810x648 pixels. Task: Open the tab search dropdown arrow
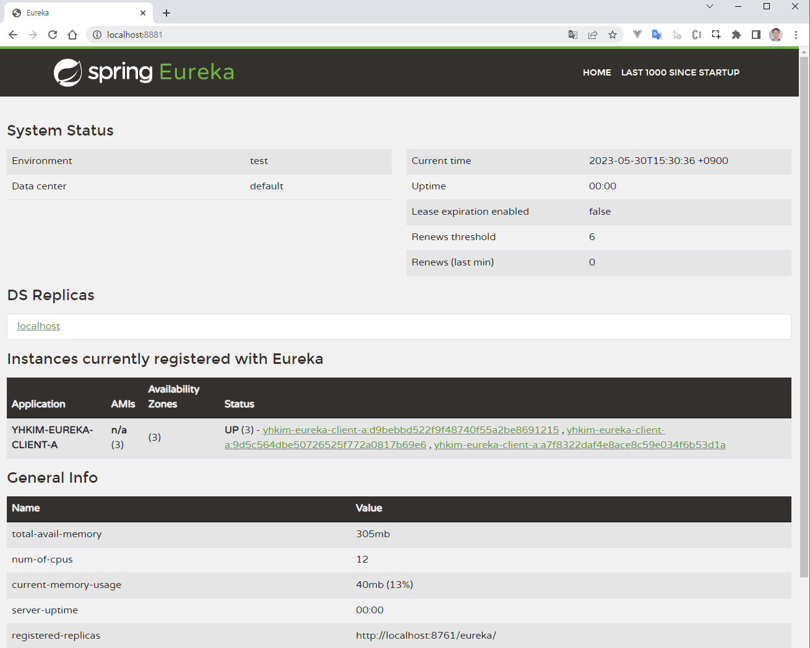click(x=710, y=6)
